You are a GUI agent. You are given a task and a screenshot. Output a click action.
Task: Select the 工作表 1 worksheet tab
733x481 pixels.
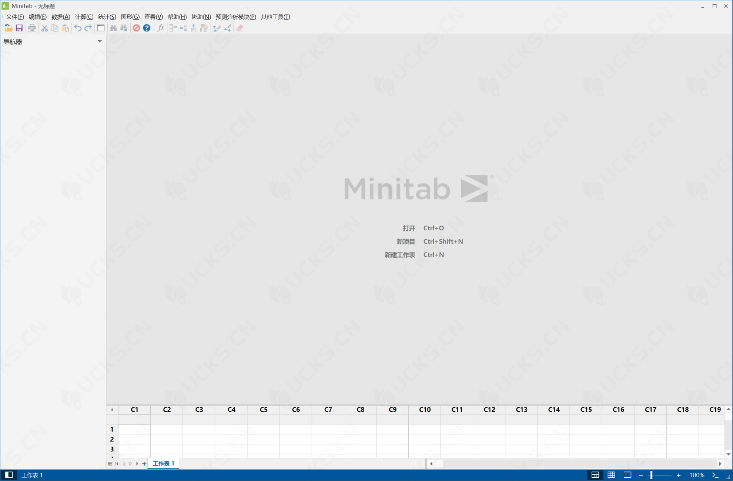pos(163,464)
